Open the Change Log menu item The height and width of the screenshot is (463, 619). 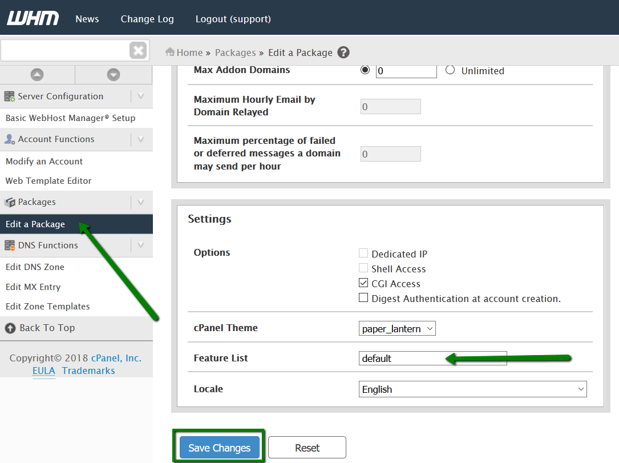coord(147,19)
